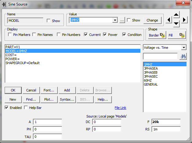The height and width of the screenshot is (143, 192).
Task: Uncheck the Enabled checkbox
Action: pyautogui.click(x=6, y=108)
